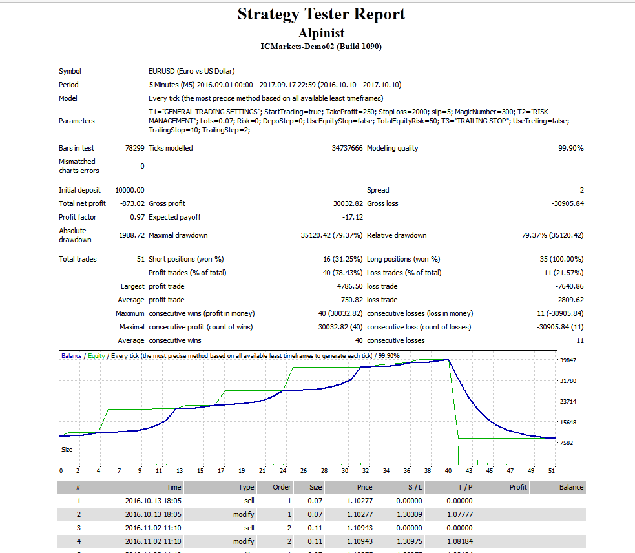Click the Parameters text block

359,121
